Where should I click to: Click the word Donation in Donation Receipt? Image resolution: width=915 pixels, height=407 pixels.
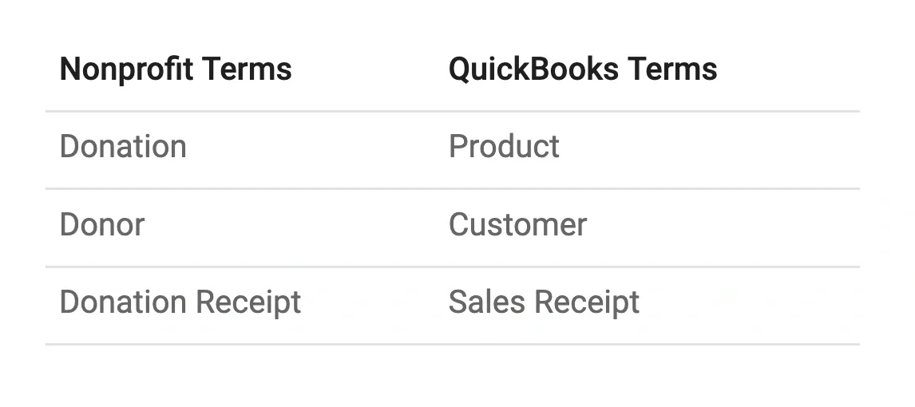[x=123, y=302]
